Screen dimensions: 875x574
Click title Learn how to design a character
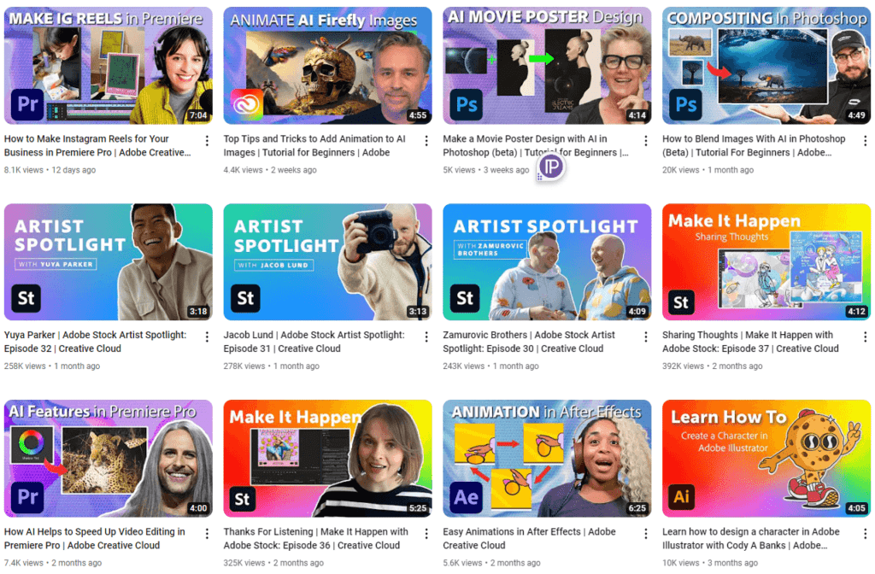751,539
